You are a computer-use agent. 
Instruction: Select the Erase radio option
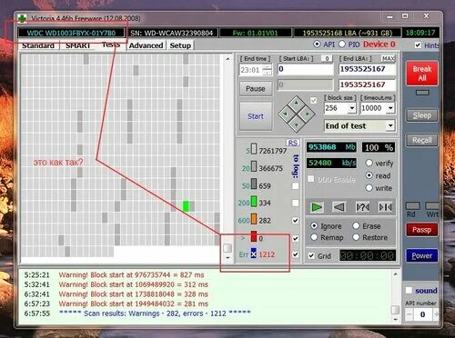pyautogui.click(x=356, y=226)
